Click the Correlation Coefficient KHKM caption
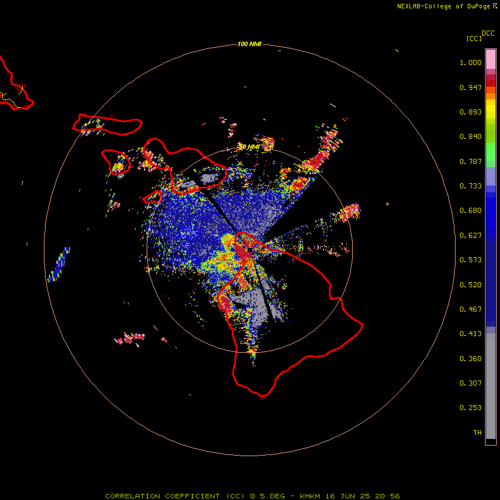 [252, 496]
